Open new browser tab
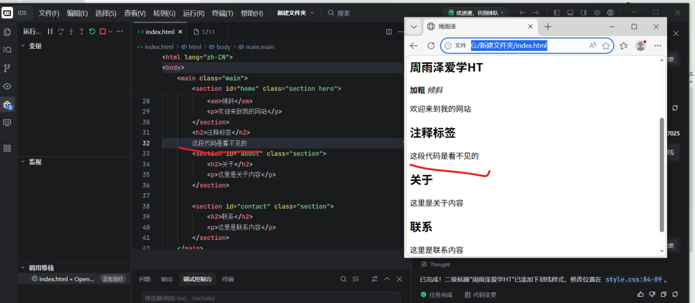695x303 pixels. pyautogui.click(x=548, y=27)
